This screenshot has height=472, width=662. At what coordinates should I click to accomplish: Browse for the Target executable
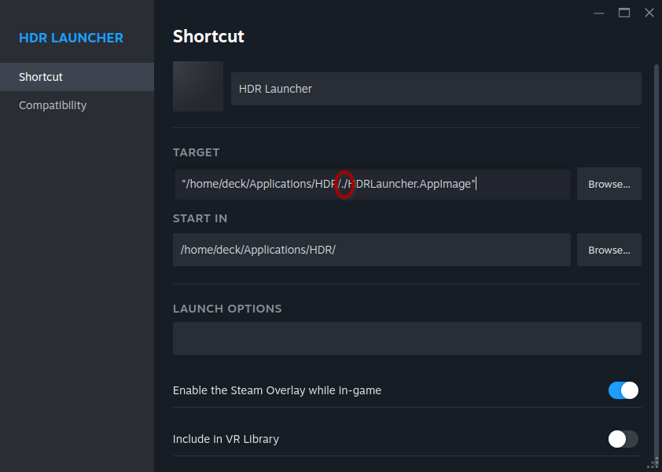tap(609, 184)
